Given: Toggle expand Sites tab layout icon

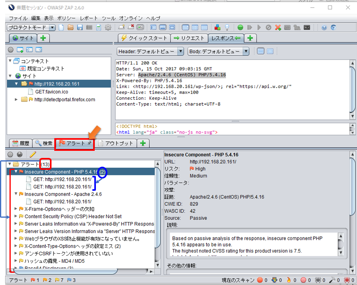Looking at the screenshot, I should (153, 28).
